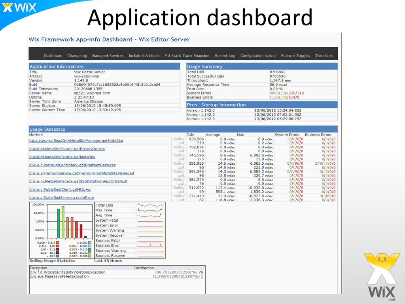Open the Throttlers page
The width and height of the screenshot is (405, 304).
[x=324, y=55]
